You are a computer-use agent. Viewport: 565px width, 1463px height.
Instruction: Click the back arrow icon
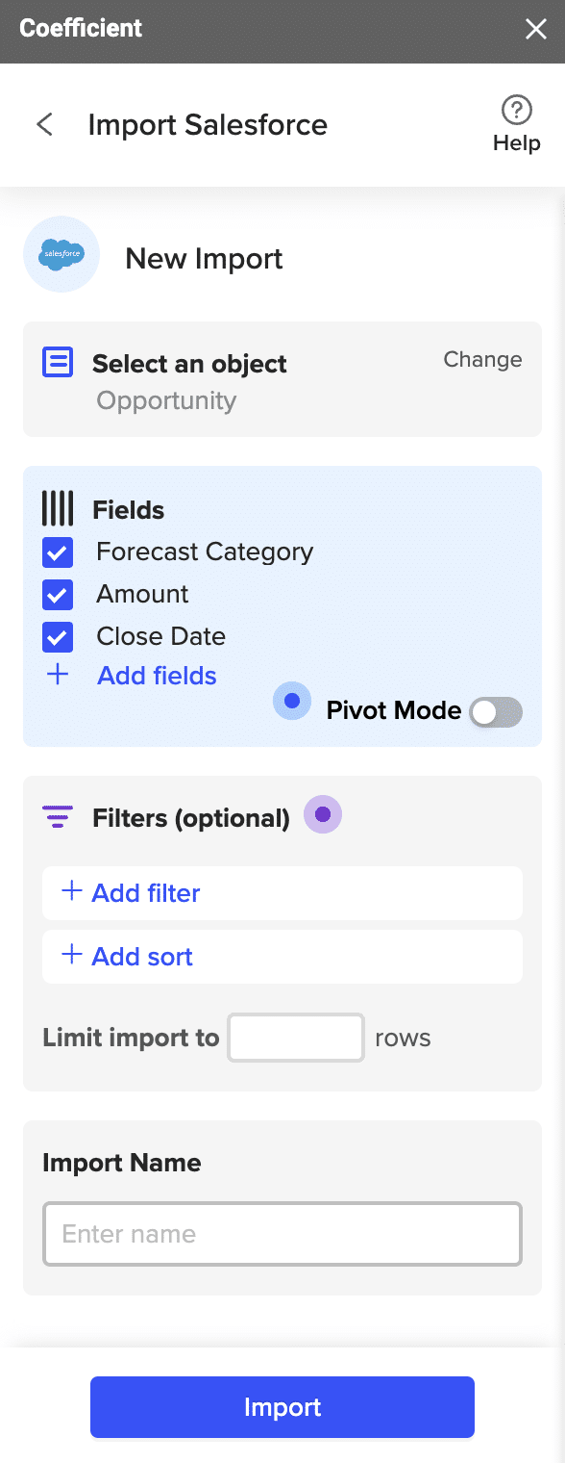[44, 124]
